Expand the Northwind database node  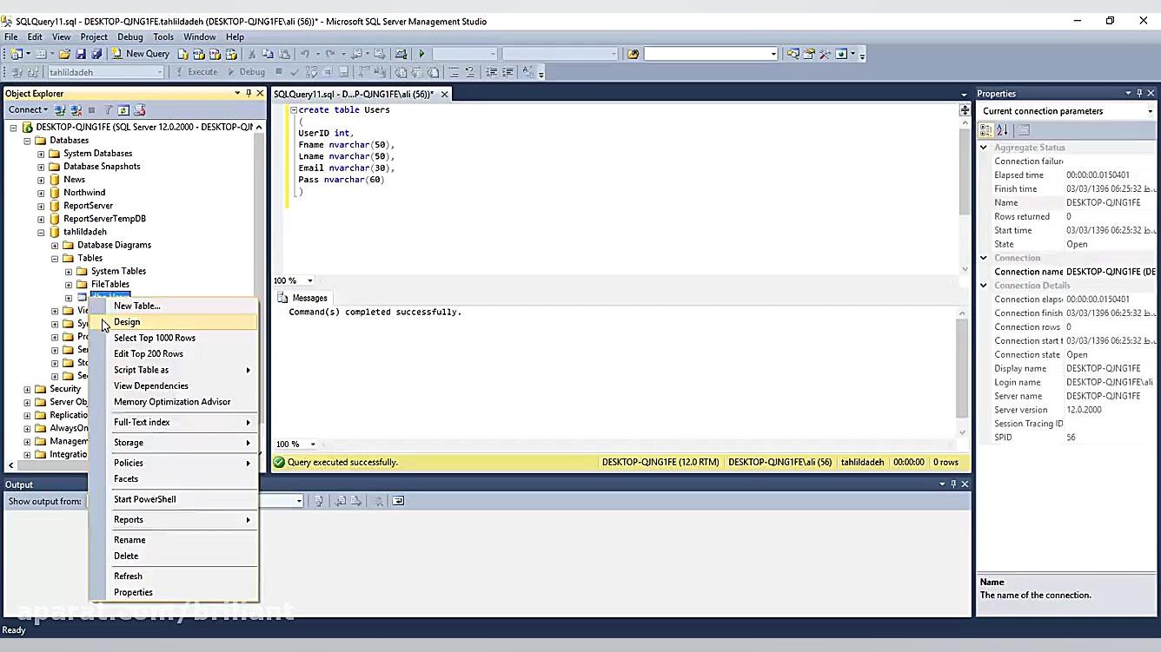[x=41, y=193]
